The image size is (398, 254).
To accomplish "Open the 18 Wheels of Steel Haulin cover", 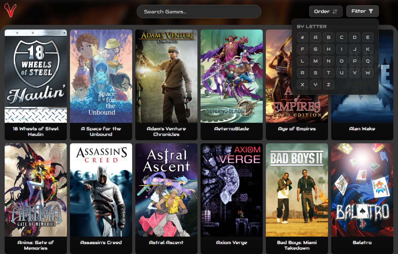I will (36, 76).
